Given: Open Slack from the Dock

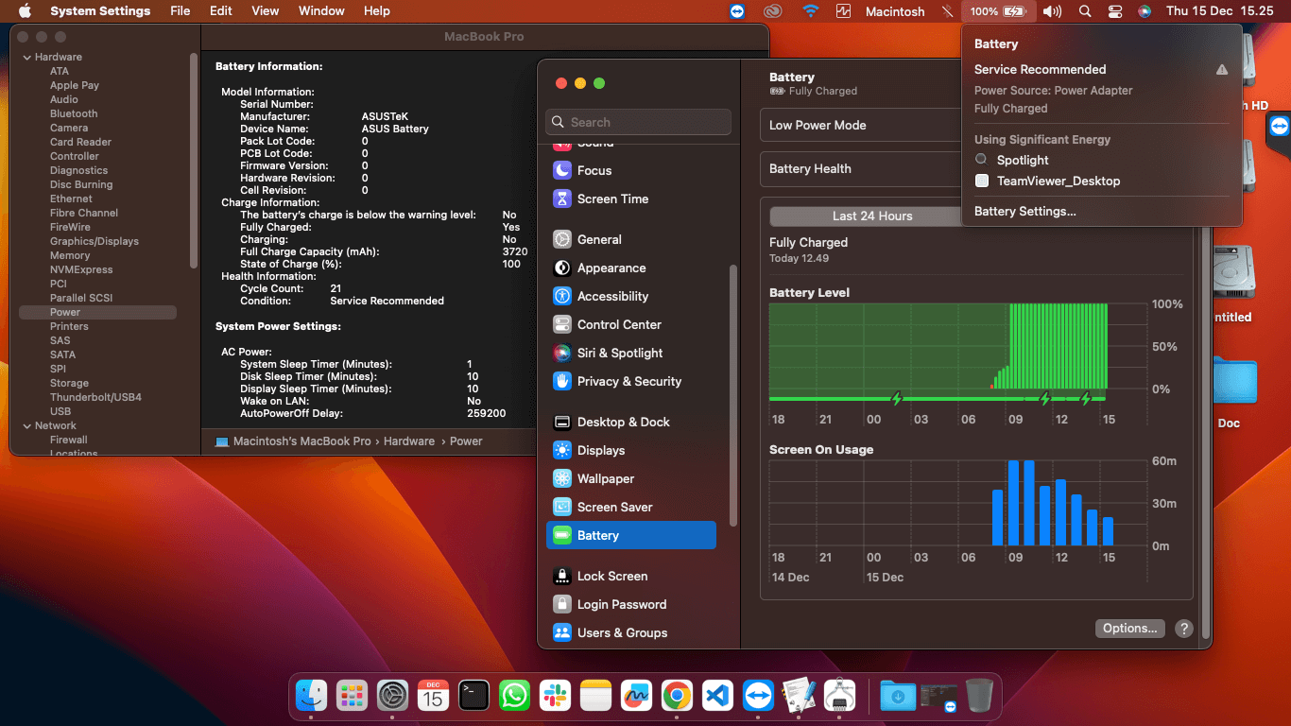Looking at the screenshot, I should point(555,697).
